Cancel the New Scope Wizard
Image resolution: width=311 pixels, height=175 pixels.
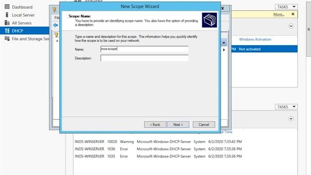(204, 124)
